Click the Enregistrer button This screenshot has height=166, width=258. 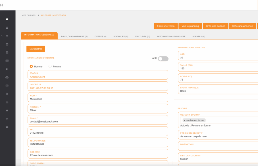coord(36,49)
